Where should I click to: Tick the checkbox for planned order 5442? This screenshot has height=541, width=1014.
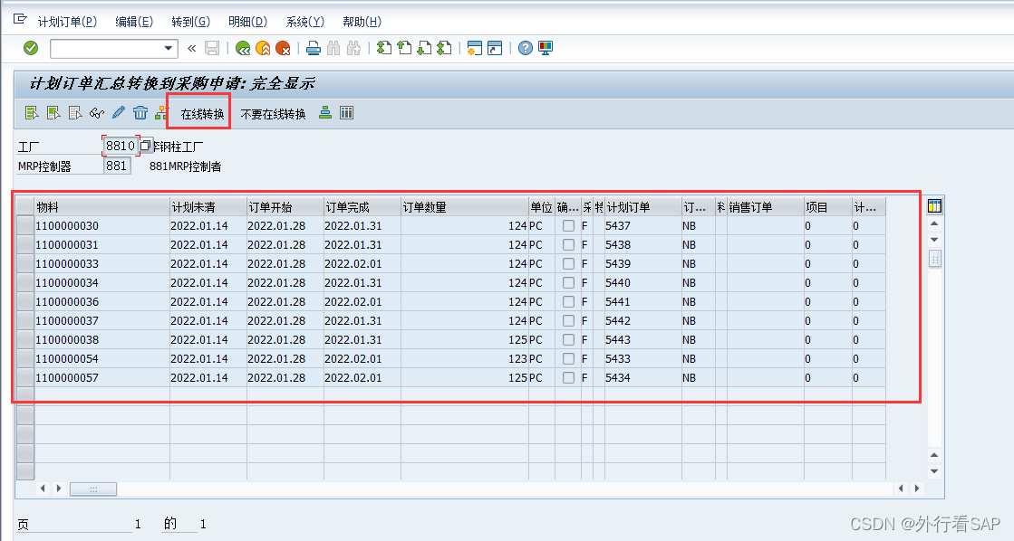point(568,321)
